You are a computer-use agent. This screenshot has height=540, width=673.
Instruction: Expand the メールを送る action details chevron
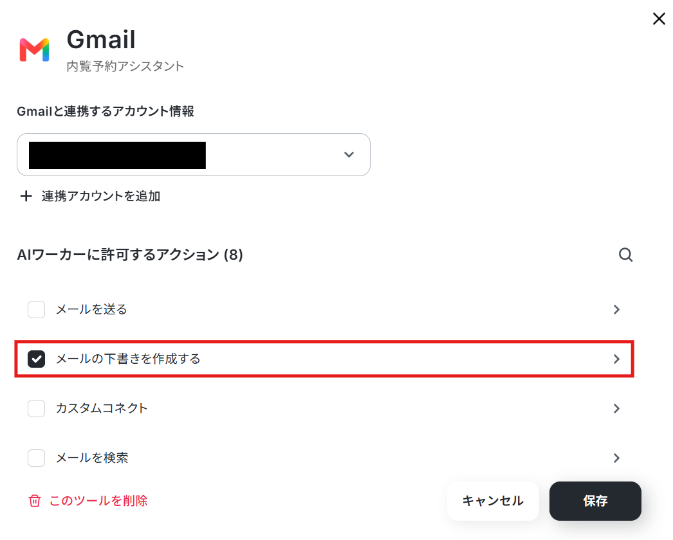pos(616,309)
